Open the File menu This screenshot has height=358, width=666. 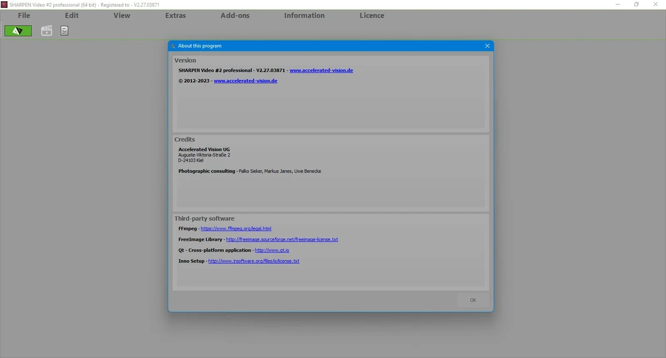point(24,16)
